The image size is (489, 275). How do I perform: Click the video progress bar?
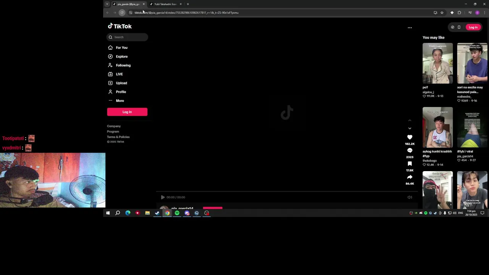(286, 192)
